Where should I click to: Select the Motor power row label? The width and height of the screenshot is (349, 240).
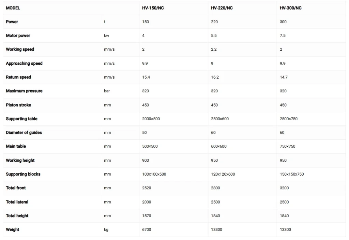pos(18,35)
